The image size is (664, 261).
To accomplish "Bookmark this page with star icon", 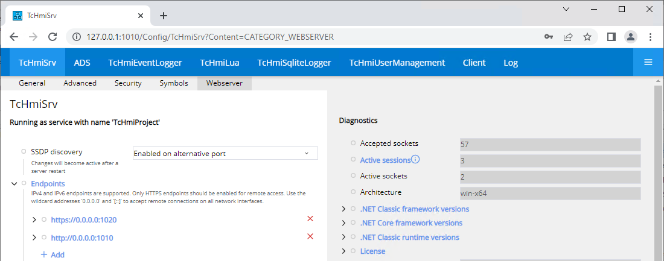I will pos(587,37).
